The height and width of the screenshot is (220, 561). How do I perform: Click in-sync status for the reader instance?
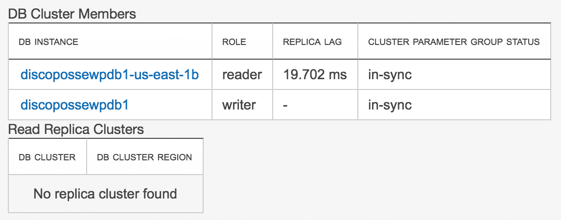click(x=390, y=75)
